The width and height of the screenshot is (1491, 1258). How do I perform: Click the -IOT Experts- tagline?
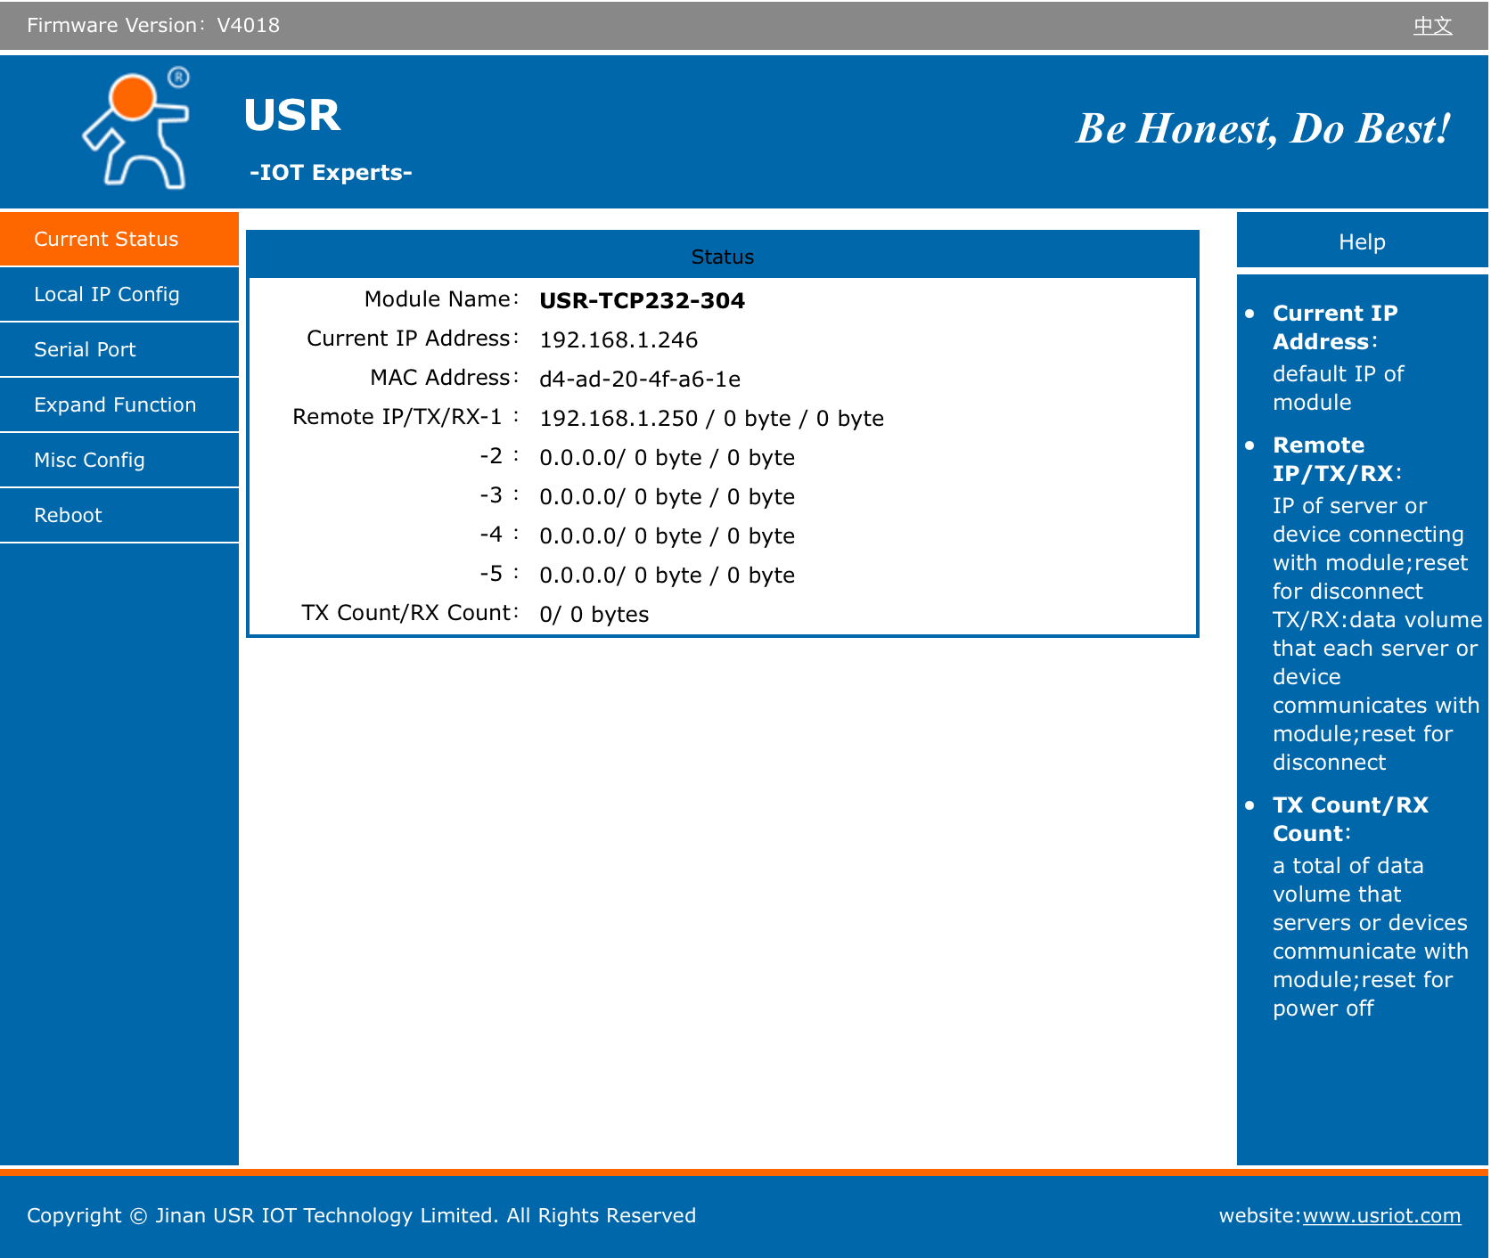[331, 172]
